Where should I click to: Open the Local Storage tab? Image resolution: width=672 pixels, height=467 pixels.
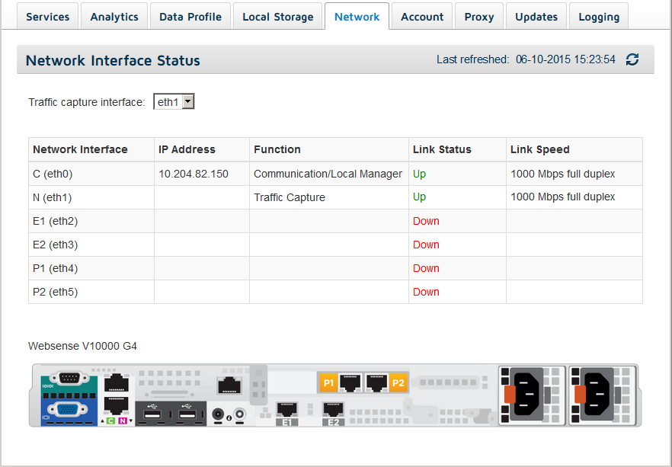pos(277,17)
